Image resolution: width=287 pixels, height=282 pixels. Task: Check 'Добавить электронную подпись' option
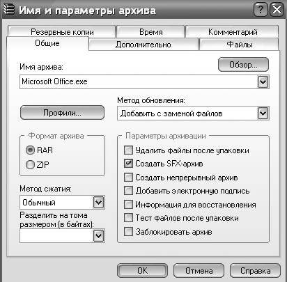pos(128,191)
